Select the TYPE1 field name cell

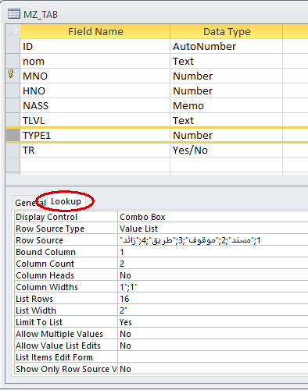(95, 136)
